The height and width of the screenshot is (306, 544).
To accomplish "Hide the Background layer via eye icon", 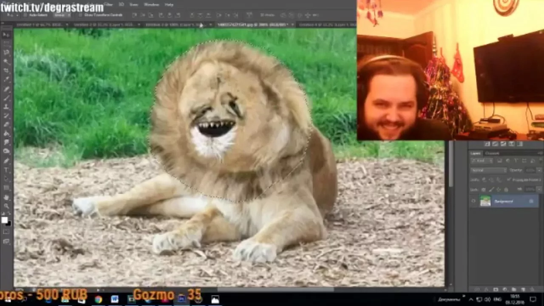I will pos(473,201).
